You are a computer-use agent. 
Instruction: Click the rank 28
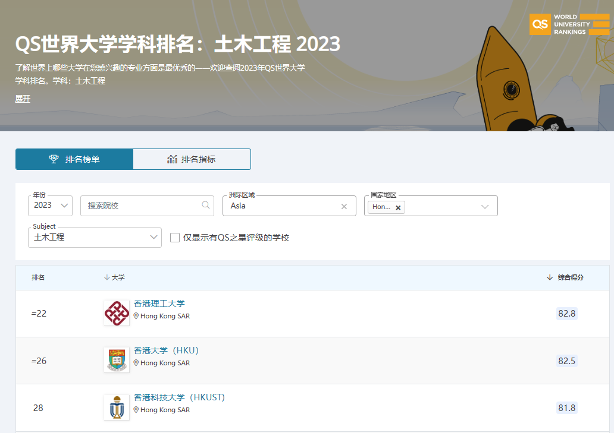38,407
